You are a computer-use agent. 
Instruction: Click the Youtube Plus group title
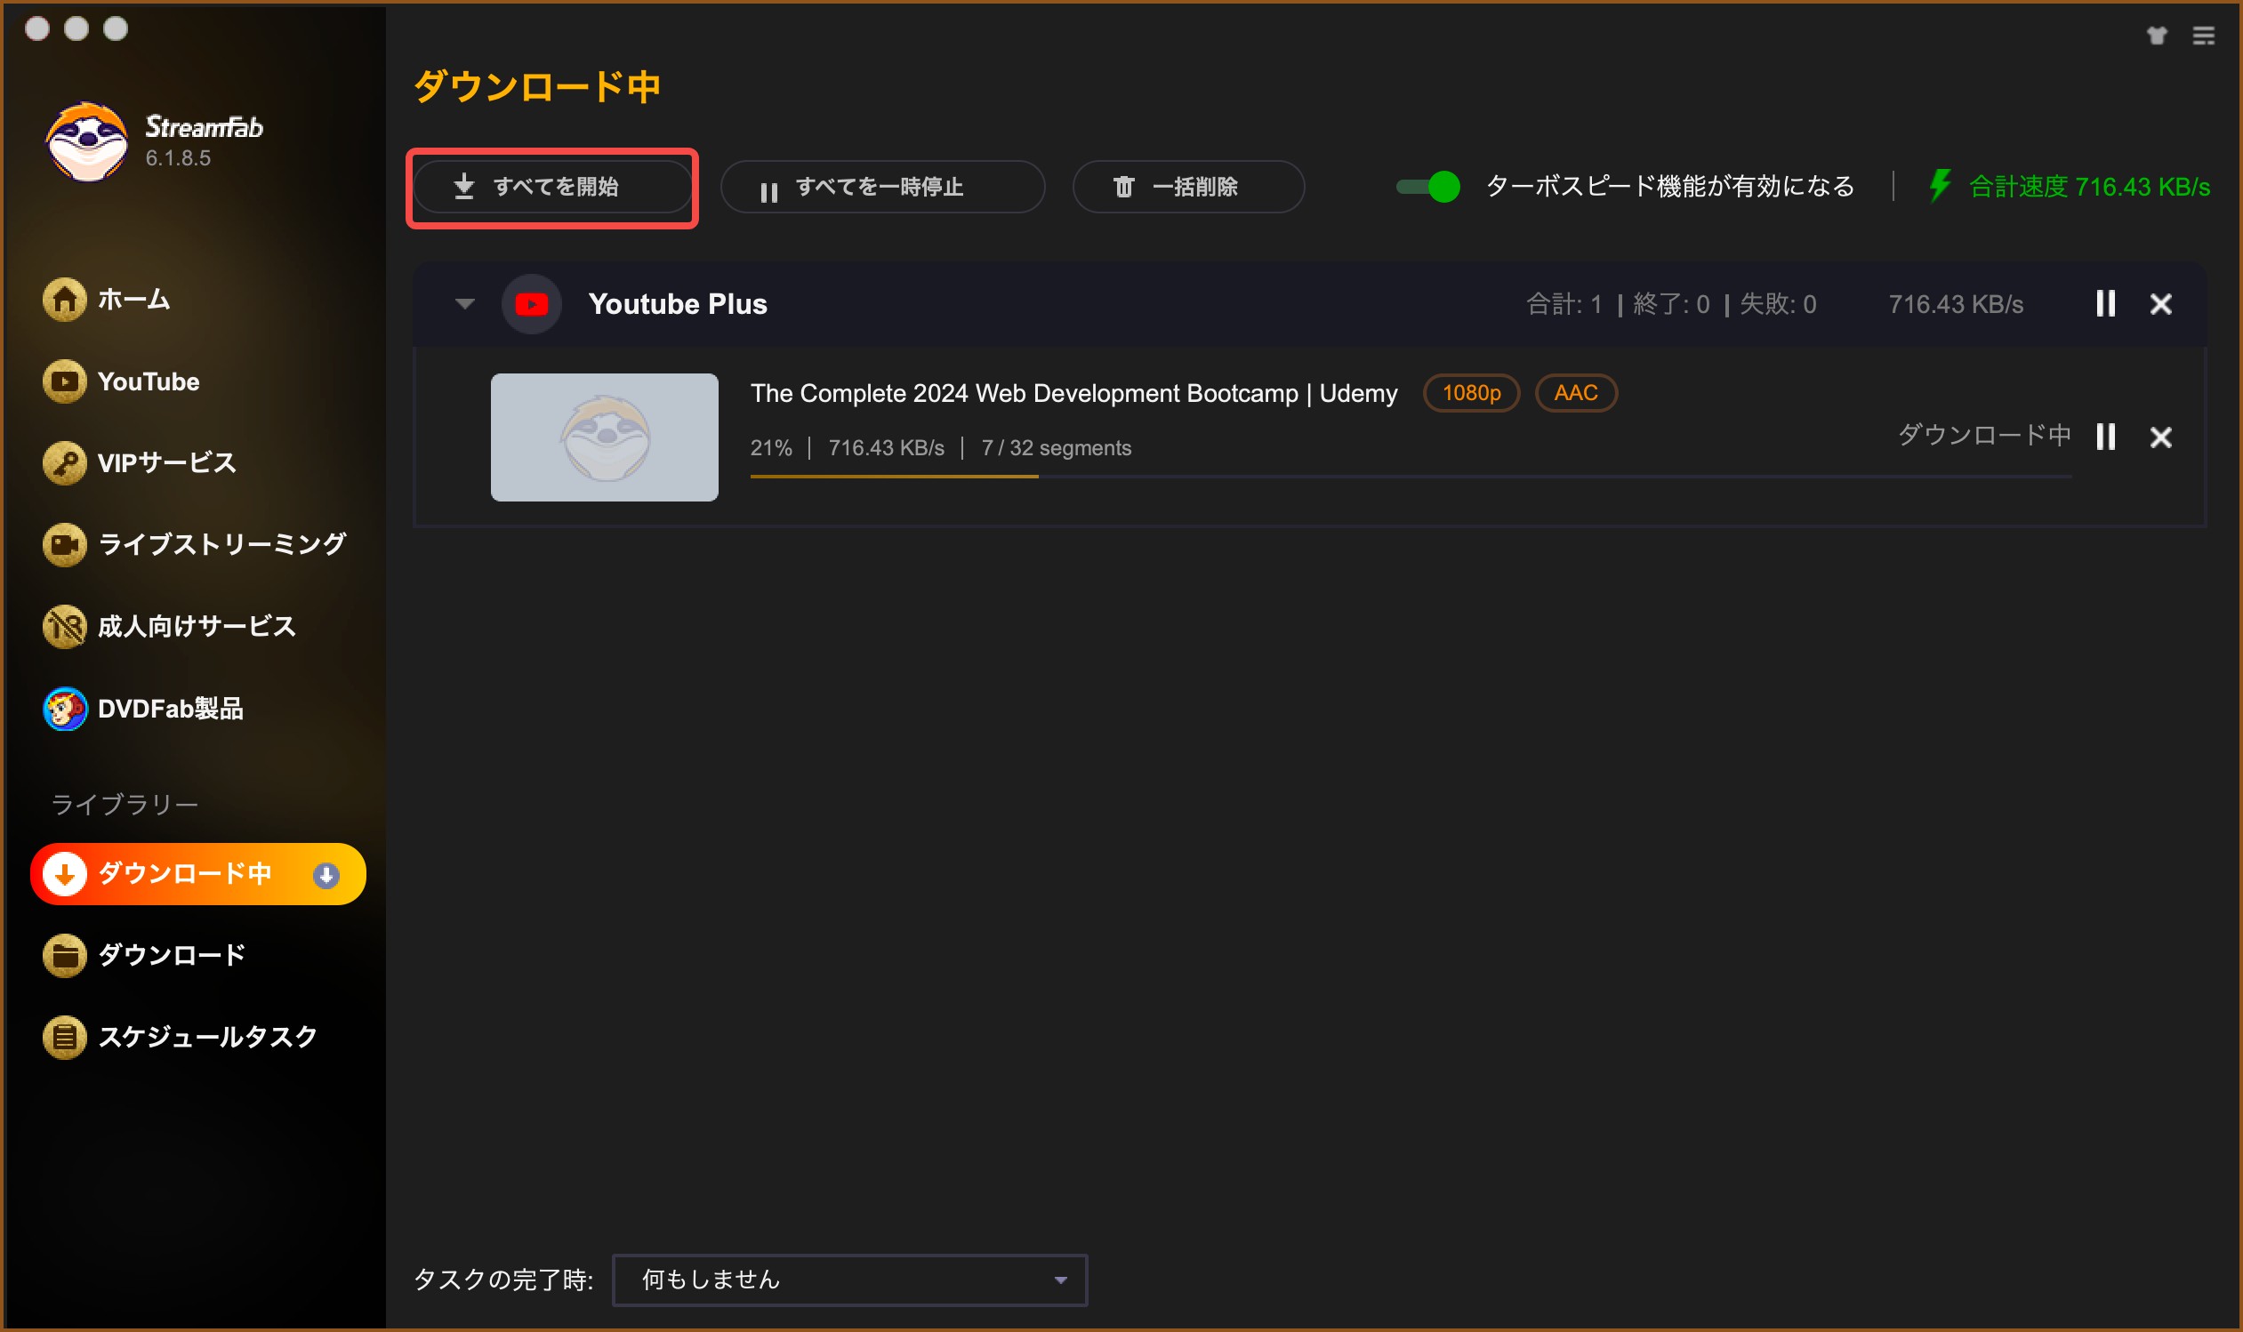678,304
